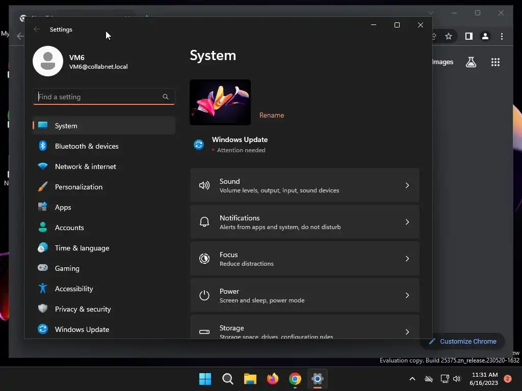The height and width of the screenshot is (391, 522).
Task: Open Bluetooth & devices settings
Action: point(104,146)
